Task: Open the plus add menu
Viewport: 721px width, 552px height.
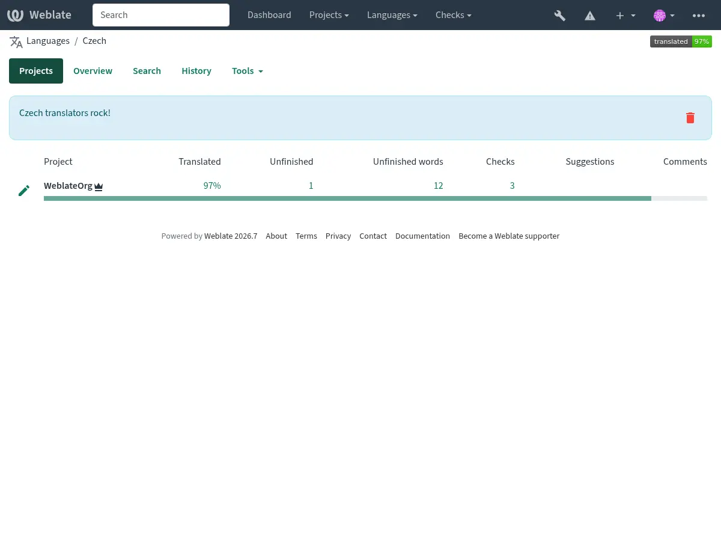Action: [x=625, y=16]
